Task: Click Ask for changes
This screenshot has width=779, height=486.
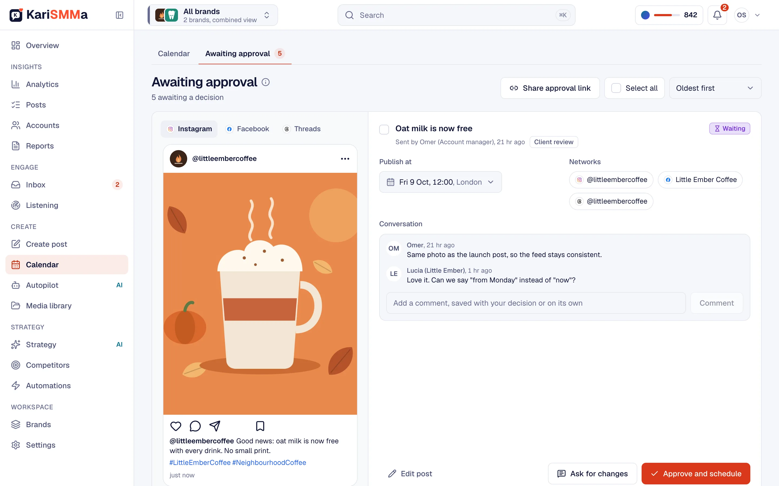Action: (x=592, y=474)
